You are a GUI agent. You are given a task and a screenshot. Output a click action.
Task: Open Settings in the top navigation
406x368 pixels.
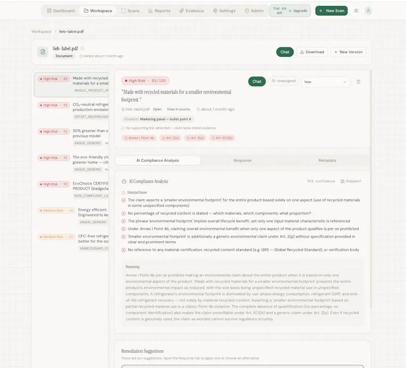point(224,11)
